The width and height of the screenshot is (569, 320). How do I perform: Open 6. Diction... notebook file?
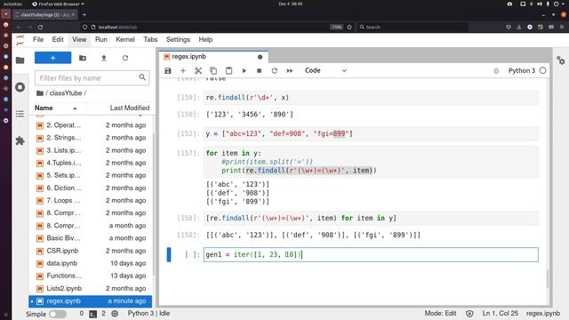tap(91, 188)
